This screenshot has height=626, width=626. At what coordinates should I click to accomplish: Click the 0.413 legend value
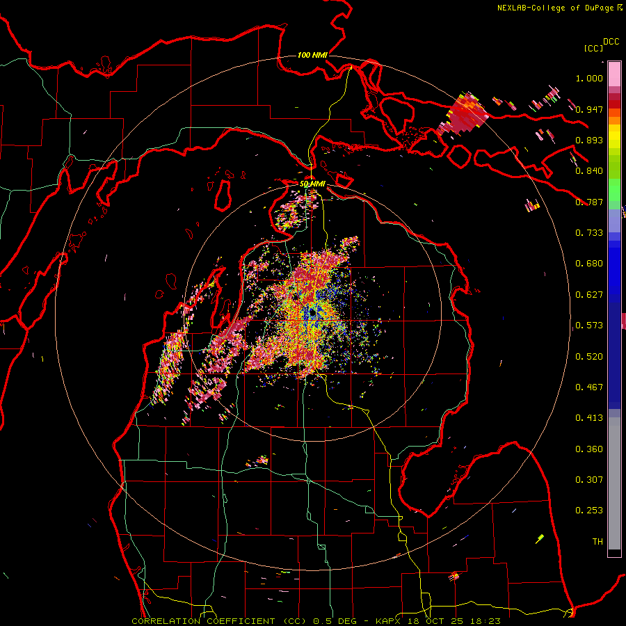(x=589, y=418)
